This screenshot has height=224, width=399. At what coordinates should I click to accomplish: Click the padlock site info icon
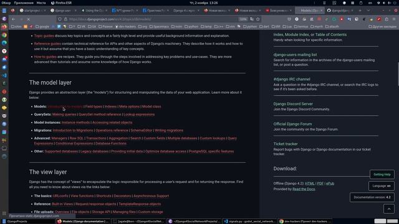click(x=65, y=19)
